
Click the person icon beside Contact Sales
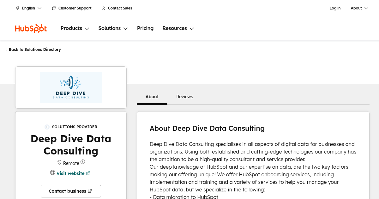coord(104,8)
